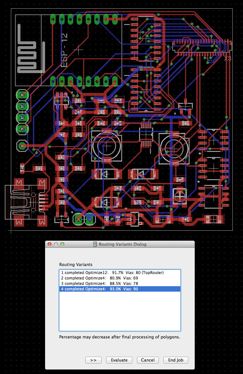
Task: Click the End Job button
Action: click(x=176, y=360)
